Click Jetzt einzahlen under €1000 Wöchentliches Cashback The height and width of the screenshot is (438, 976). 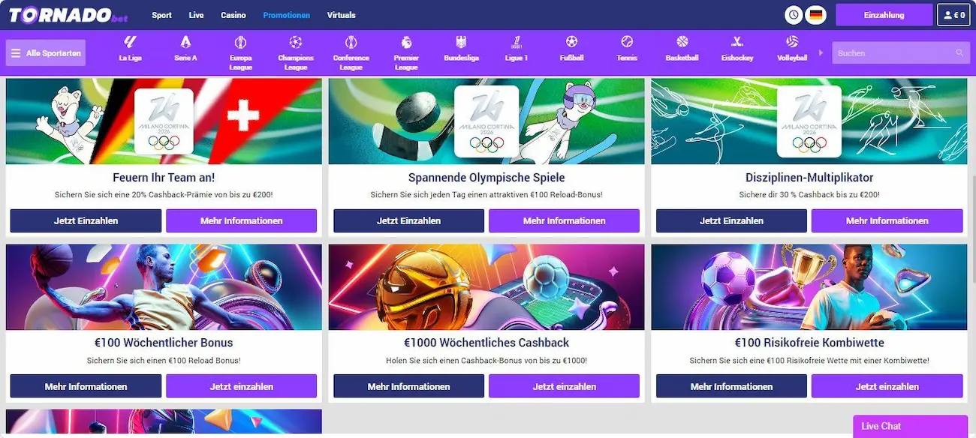[x=564, y=386]
